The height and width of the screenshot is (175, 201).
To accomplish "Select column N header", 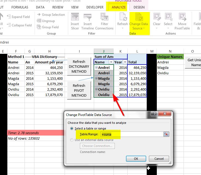I will 170,51.
